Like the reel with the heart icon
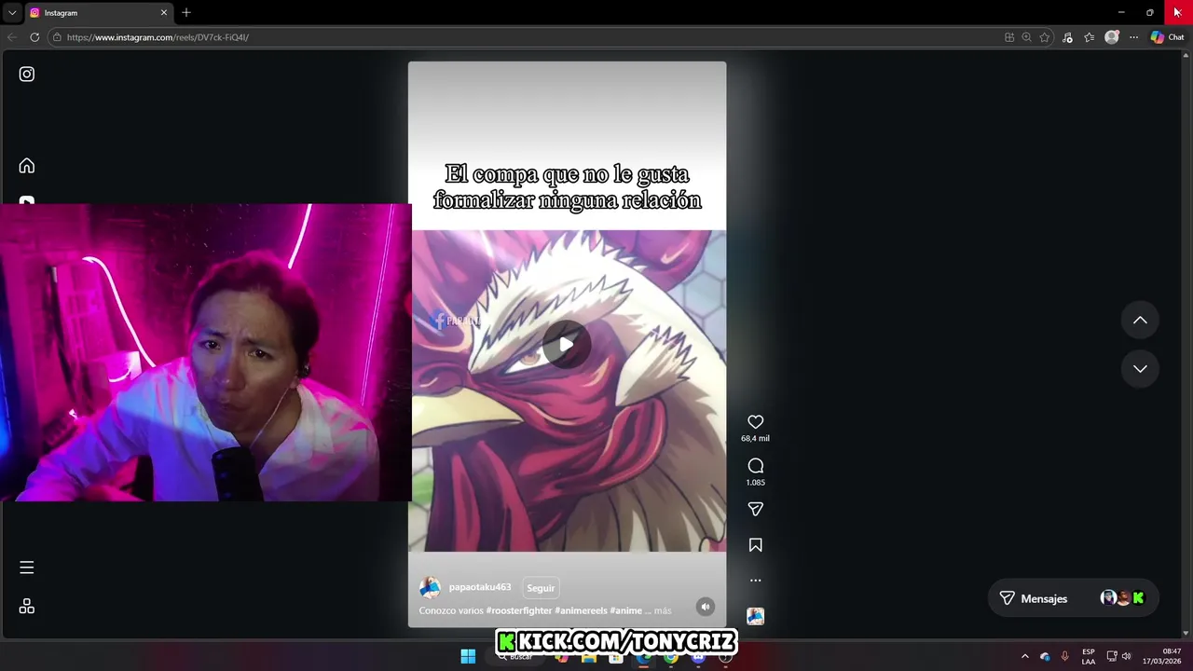This screenshot has height=671, width=1193. pyautogui.click(x=756, y=422)
